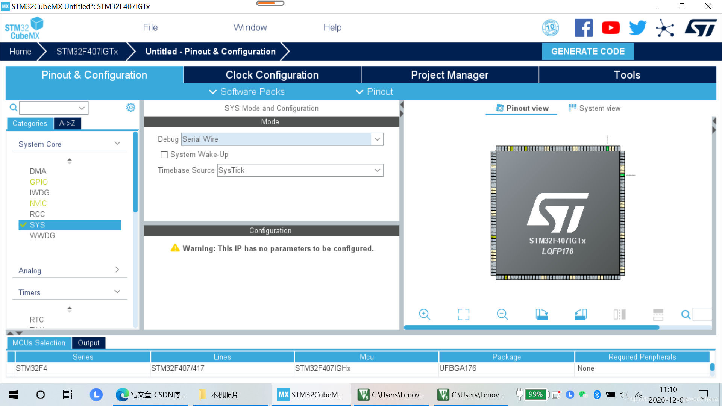The width and height of the screenshot is (722, 406).
Task: Open the File menu
Action: pos(150,27)
